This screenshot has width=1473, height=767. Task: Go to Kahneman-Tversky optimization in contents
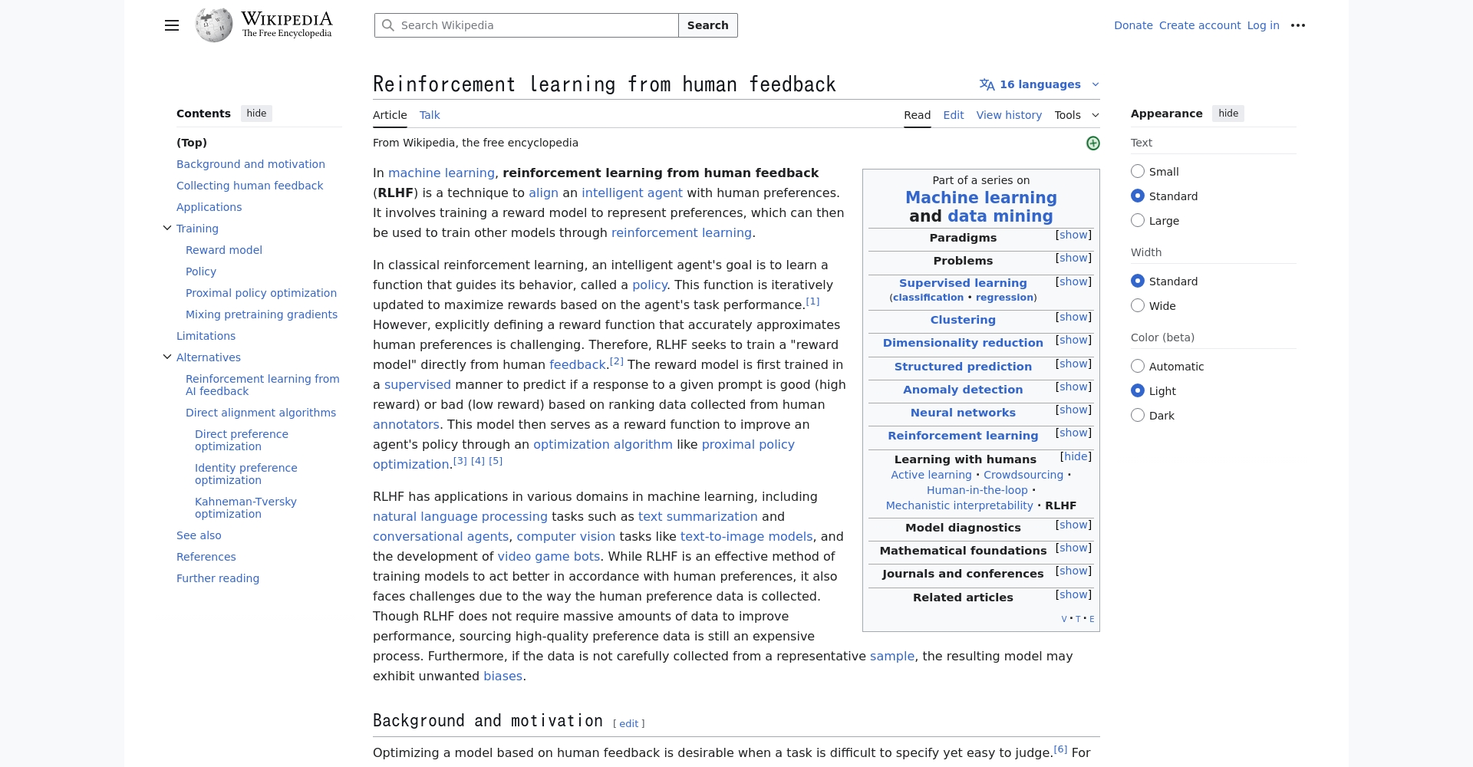point(245,508)
